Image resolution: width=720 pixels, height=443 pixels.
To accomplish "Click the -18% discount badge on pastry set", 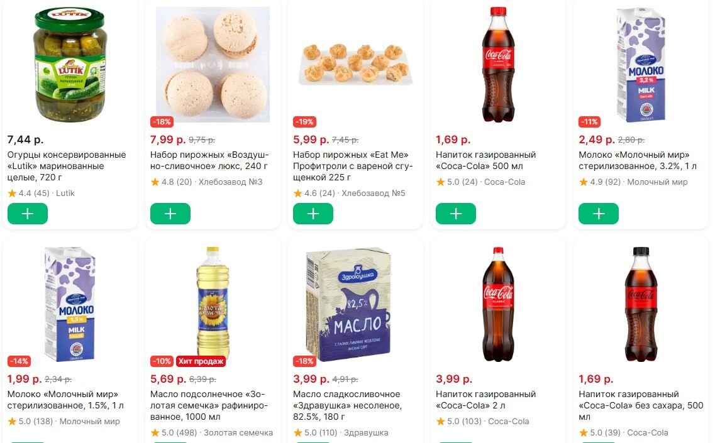I will 161,121.
